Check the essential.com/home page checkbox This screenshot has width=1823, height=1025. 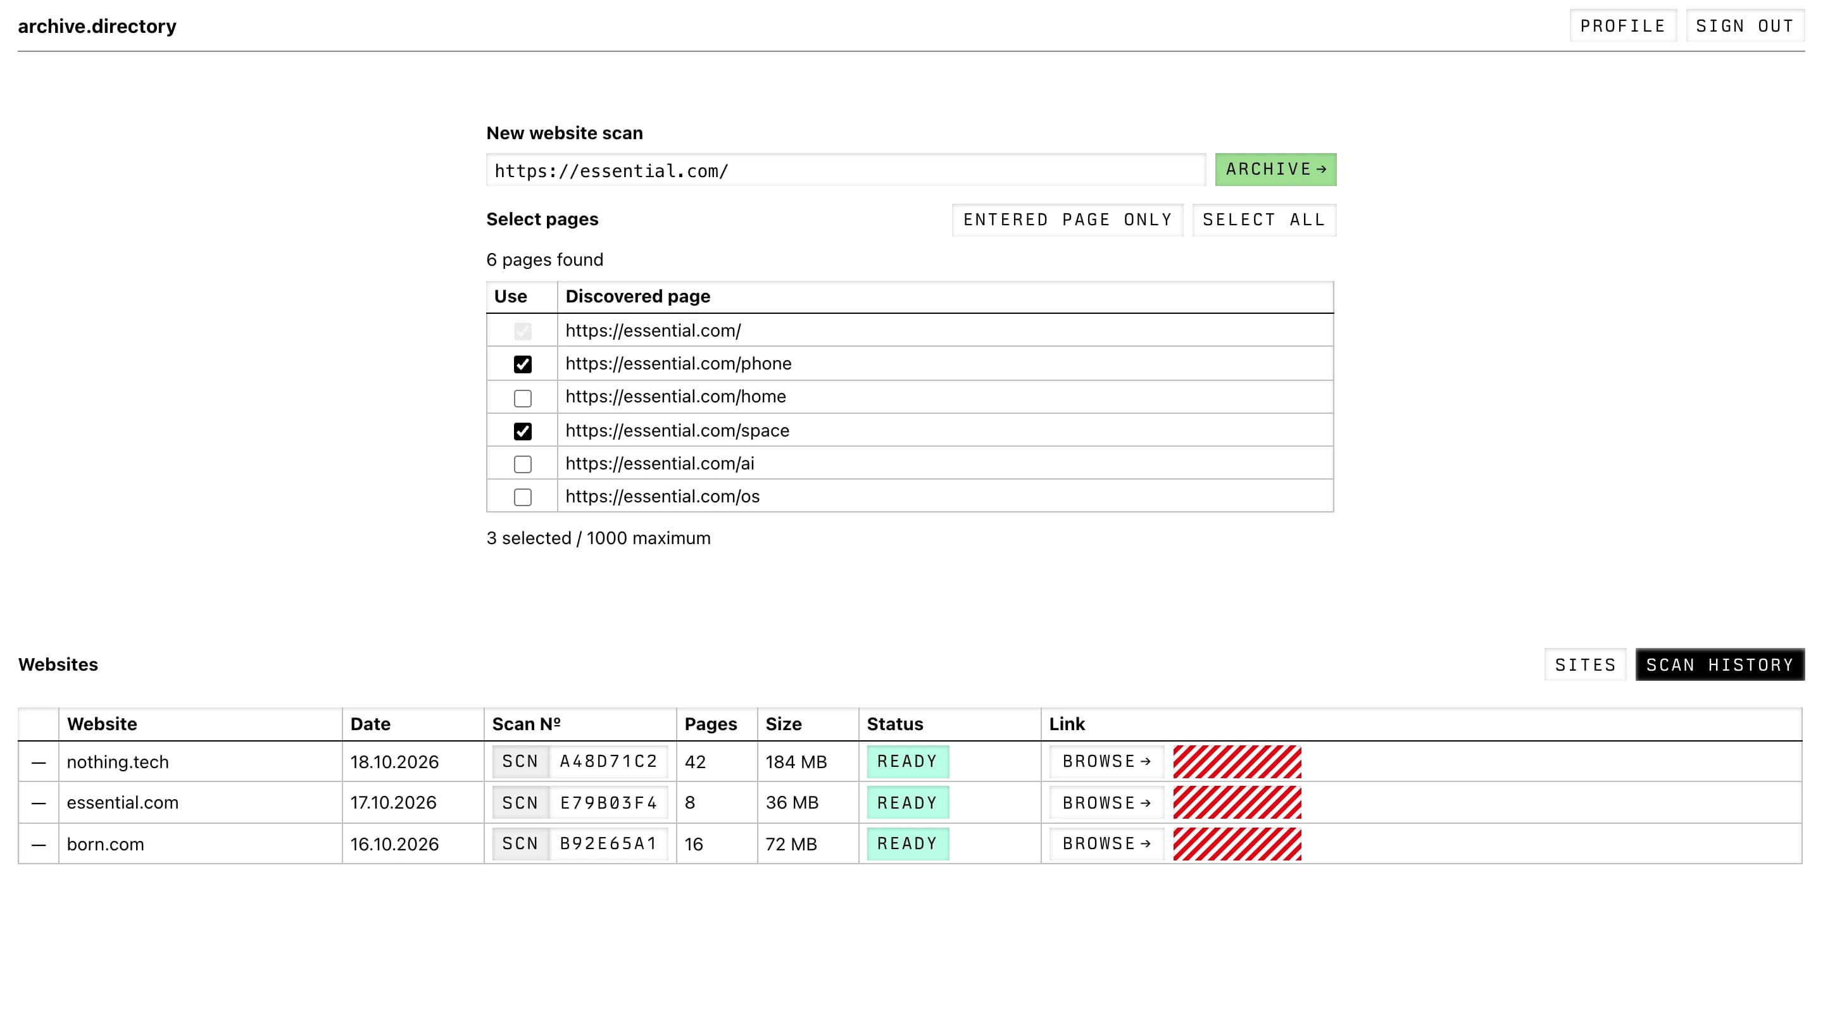522,398
